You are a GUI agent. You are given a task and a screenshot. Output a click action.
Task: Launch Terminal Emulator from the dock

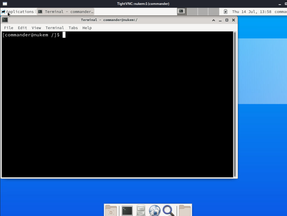[127, 210]
